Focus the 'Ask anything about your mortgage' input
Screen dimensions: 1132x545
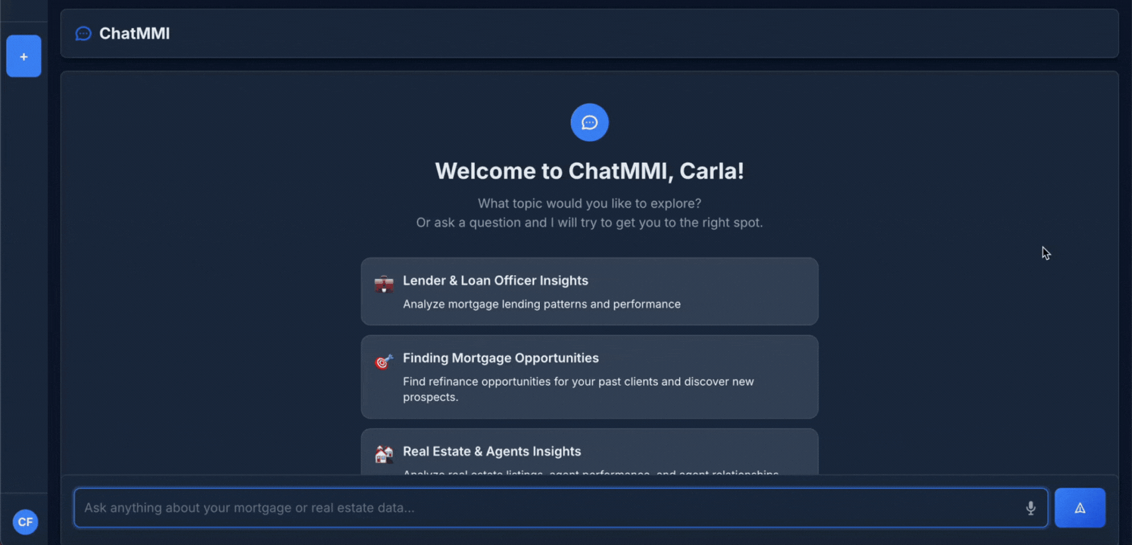click(x=543, y=508)
